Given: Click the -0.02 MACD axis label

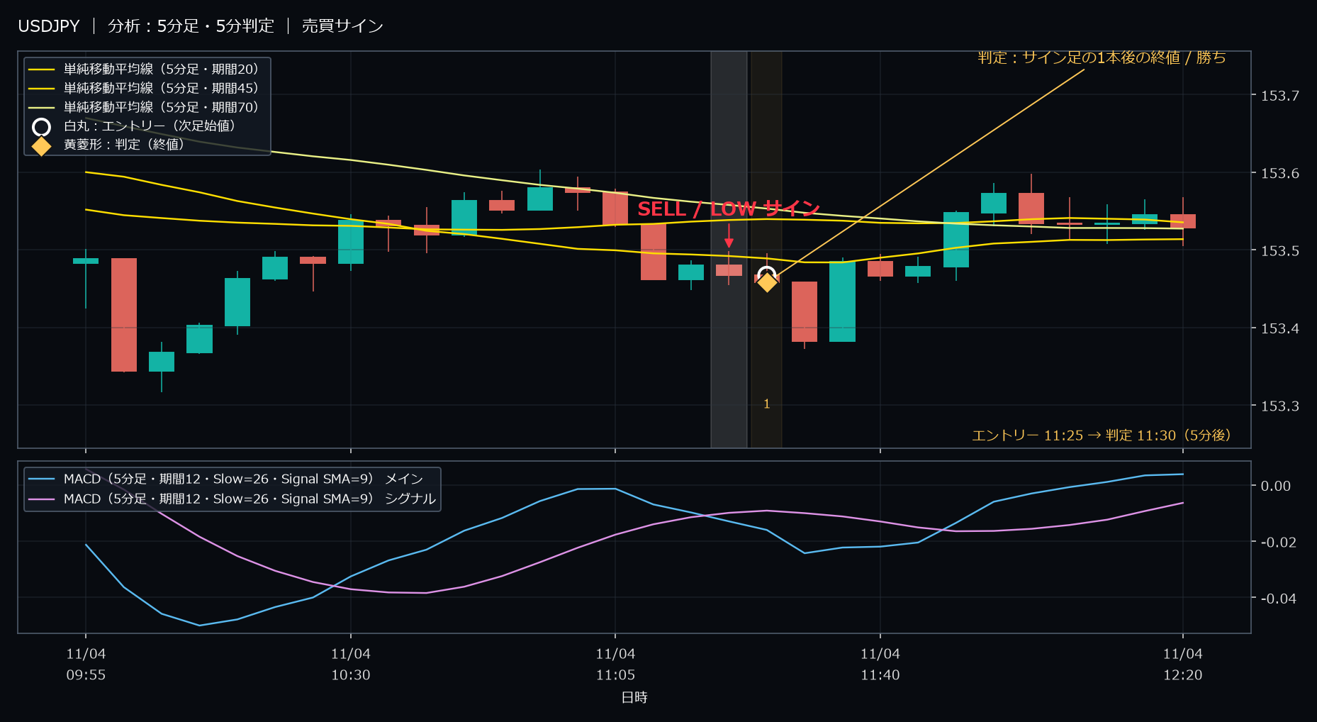Looking at the screenshot, I should 1278,542.
